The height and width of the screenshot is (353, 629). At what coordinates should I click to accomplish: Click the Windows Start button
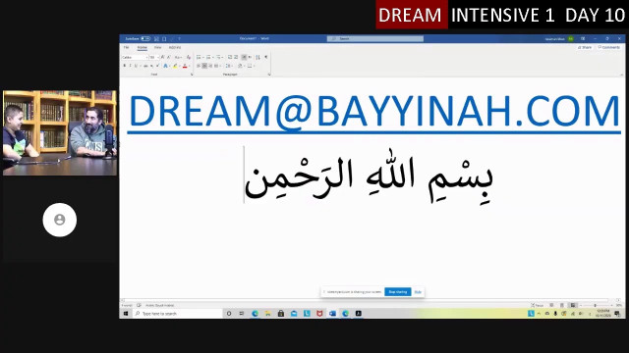pos(126,314)
